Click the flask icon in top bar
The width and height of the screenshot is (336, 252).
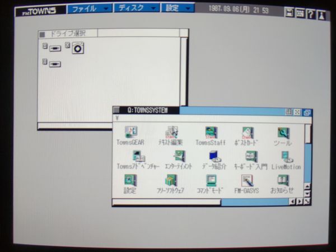[x=321, y=16]
